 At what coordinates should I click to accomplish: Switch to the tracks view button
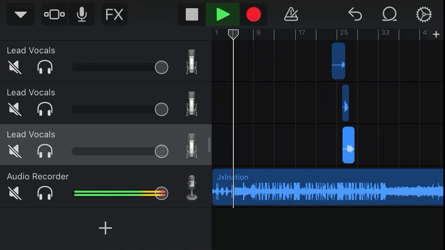(x=55, y=15)
